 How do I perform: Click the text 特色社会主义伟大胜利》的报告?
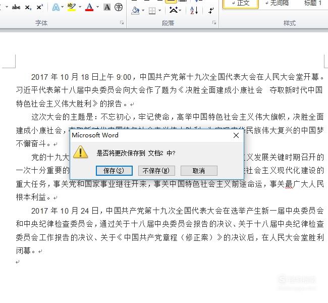click(69, 104)
